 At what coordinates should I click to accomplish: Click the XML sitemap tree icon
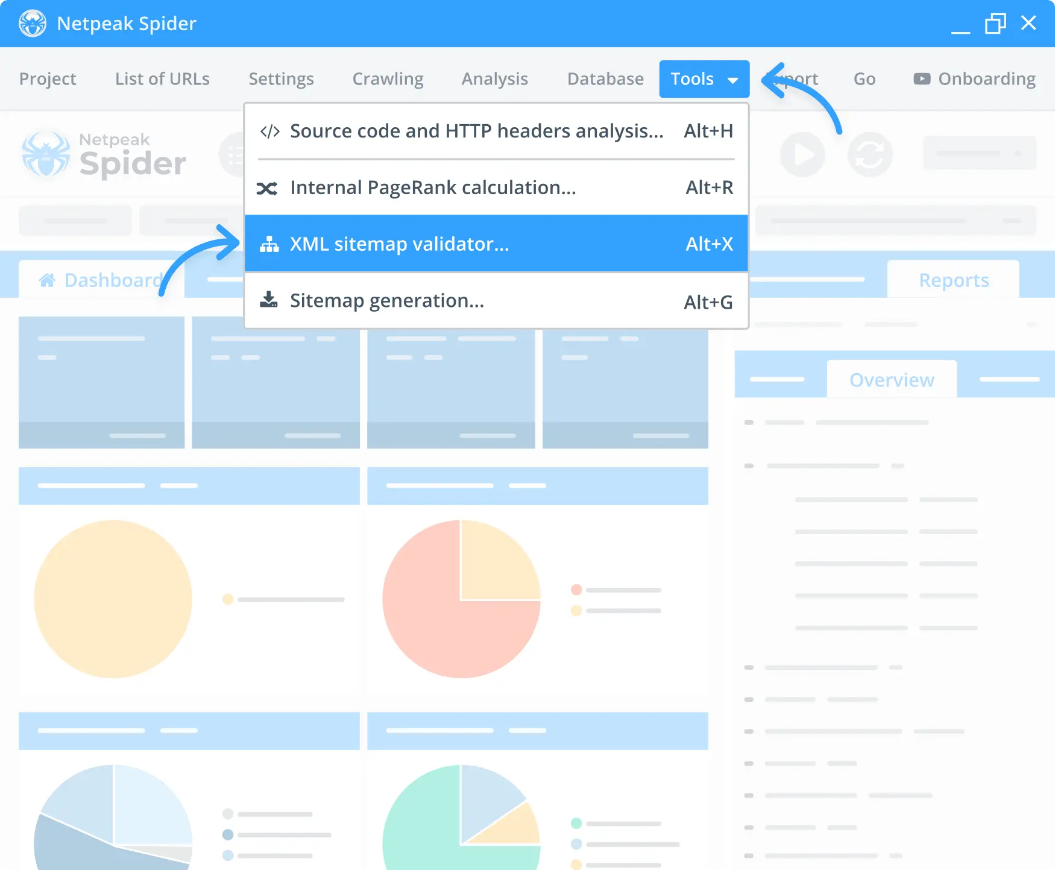tap(269, 244)
